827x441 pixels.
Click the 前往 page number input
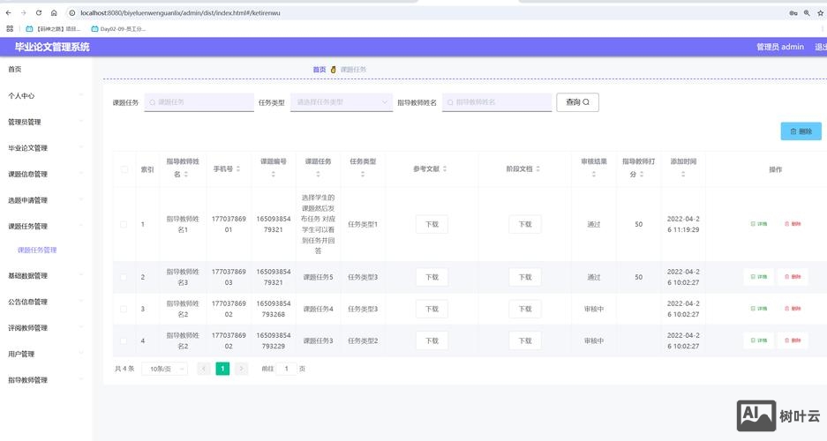pos(286,369)
